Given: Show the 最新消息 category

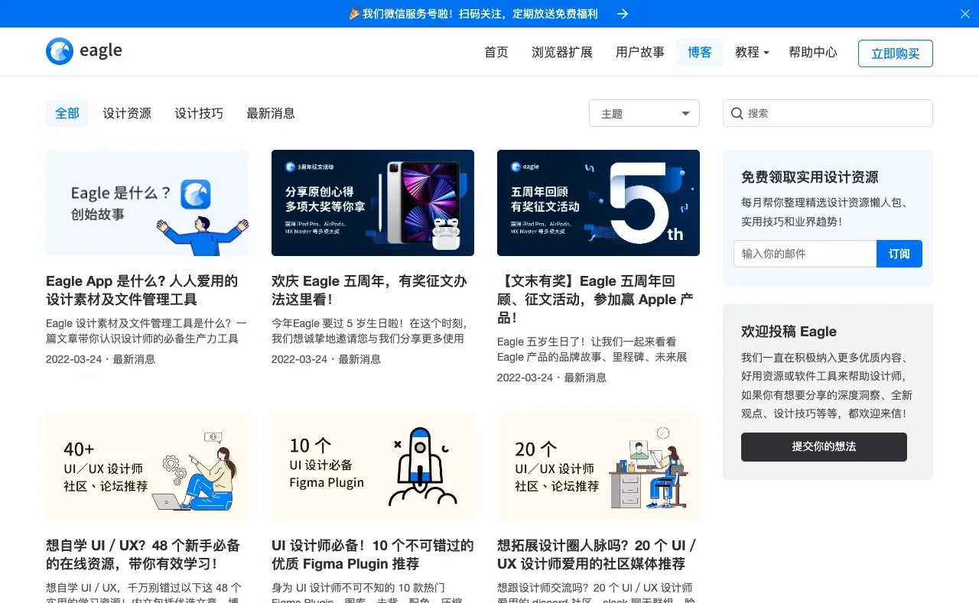Looking at the screenshot, I should tap(271, 113).
